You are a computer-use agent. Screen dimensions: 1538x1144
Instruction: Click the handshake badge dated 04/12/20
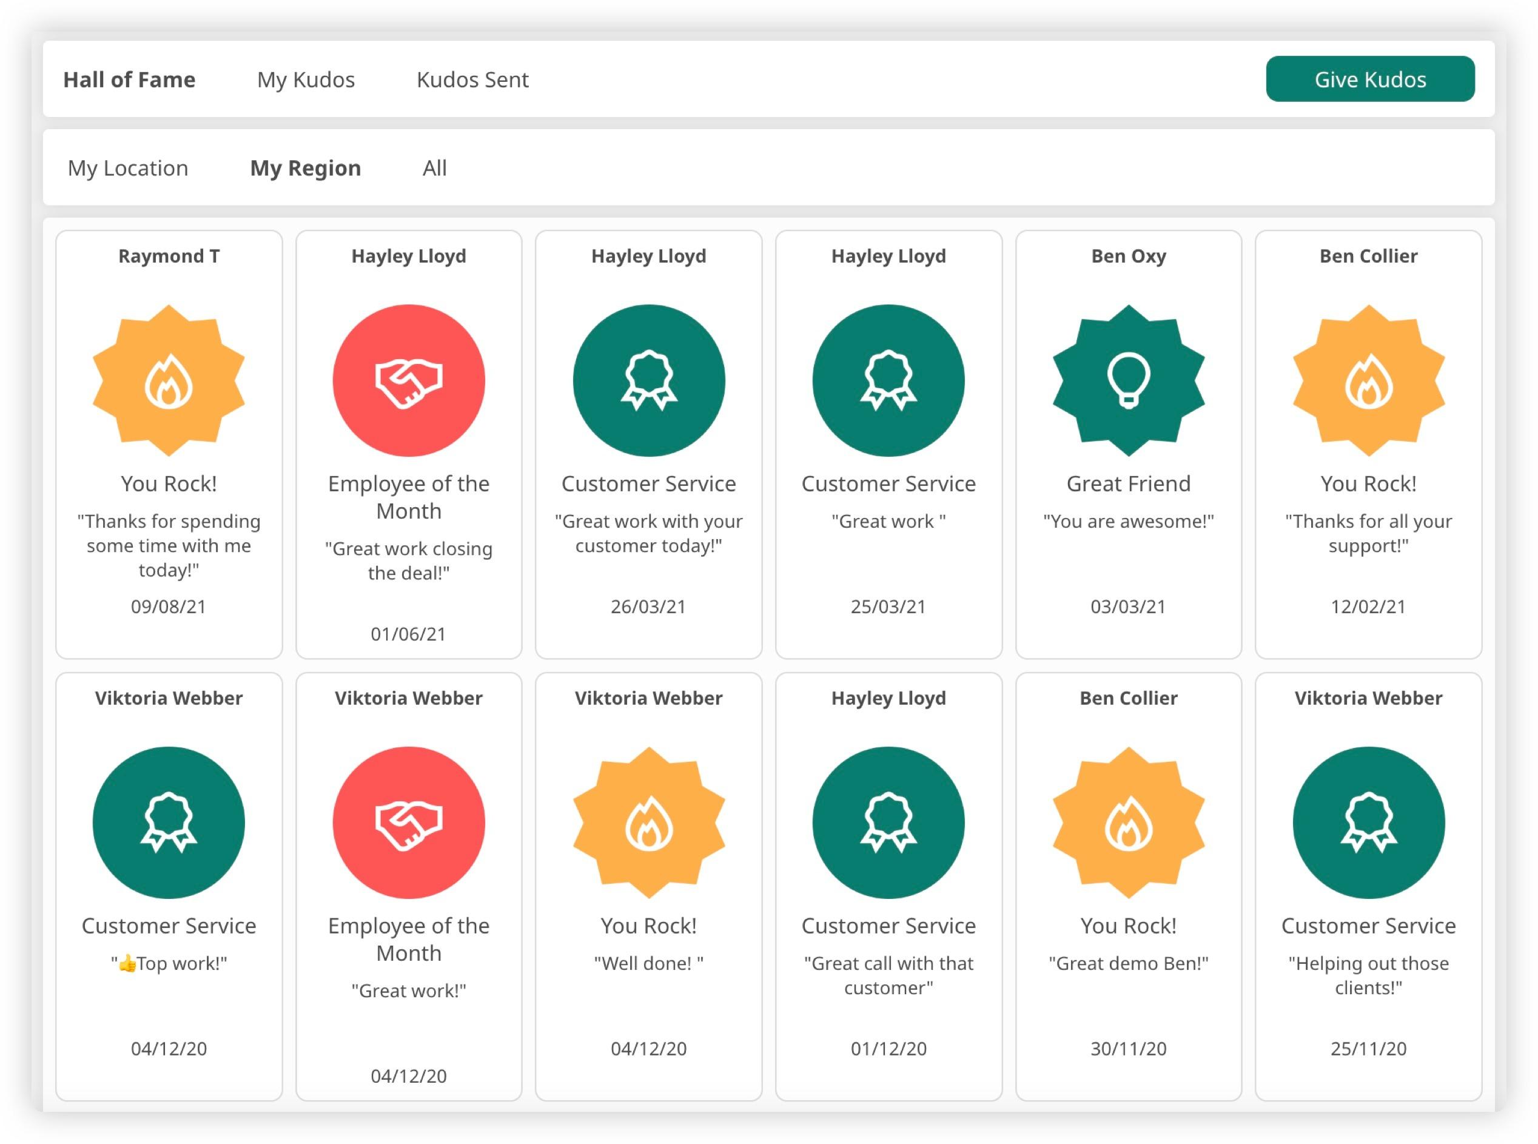(408, 822)
